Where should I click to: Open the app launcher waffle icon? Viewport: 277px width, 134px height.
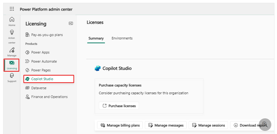point(12,9)
